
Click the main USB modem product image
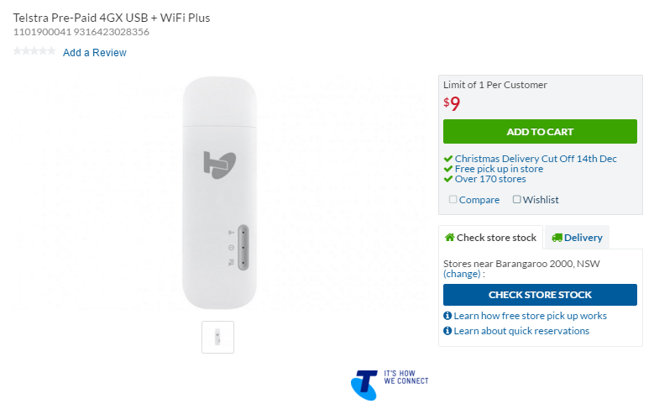point(218,192)
